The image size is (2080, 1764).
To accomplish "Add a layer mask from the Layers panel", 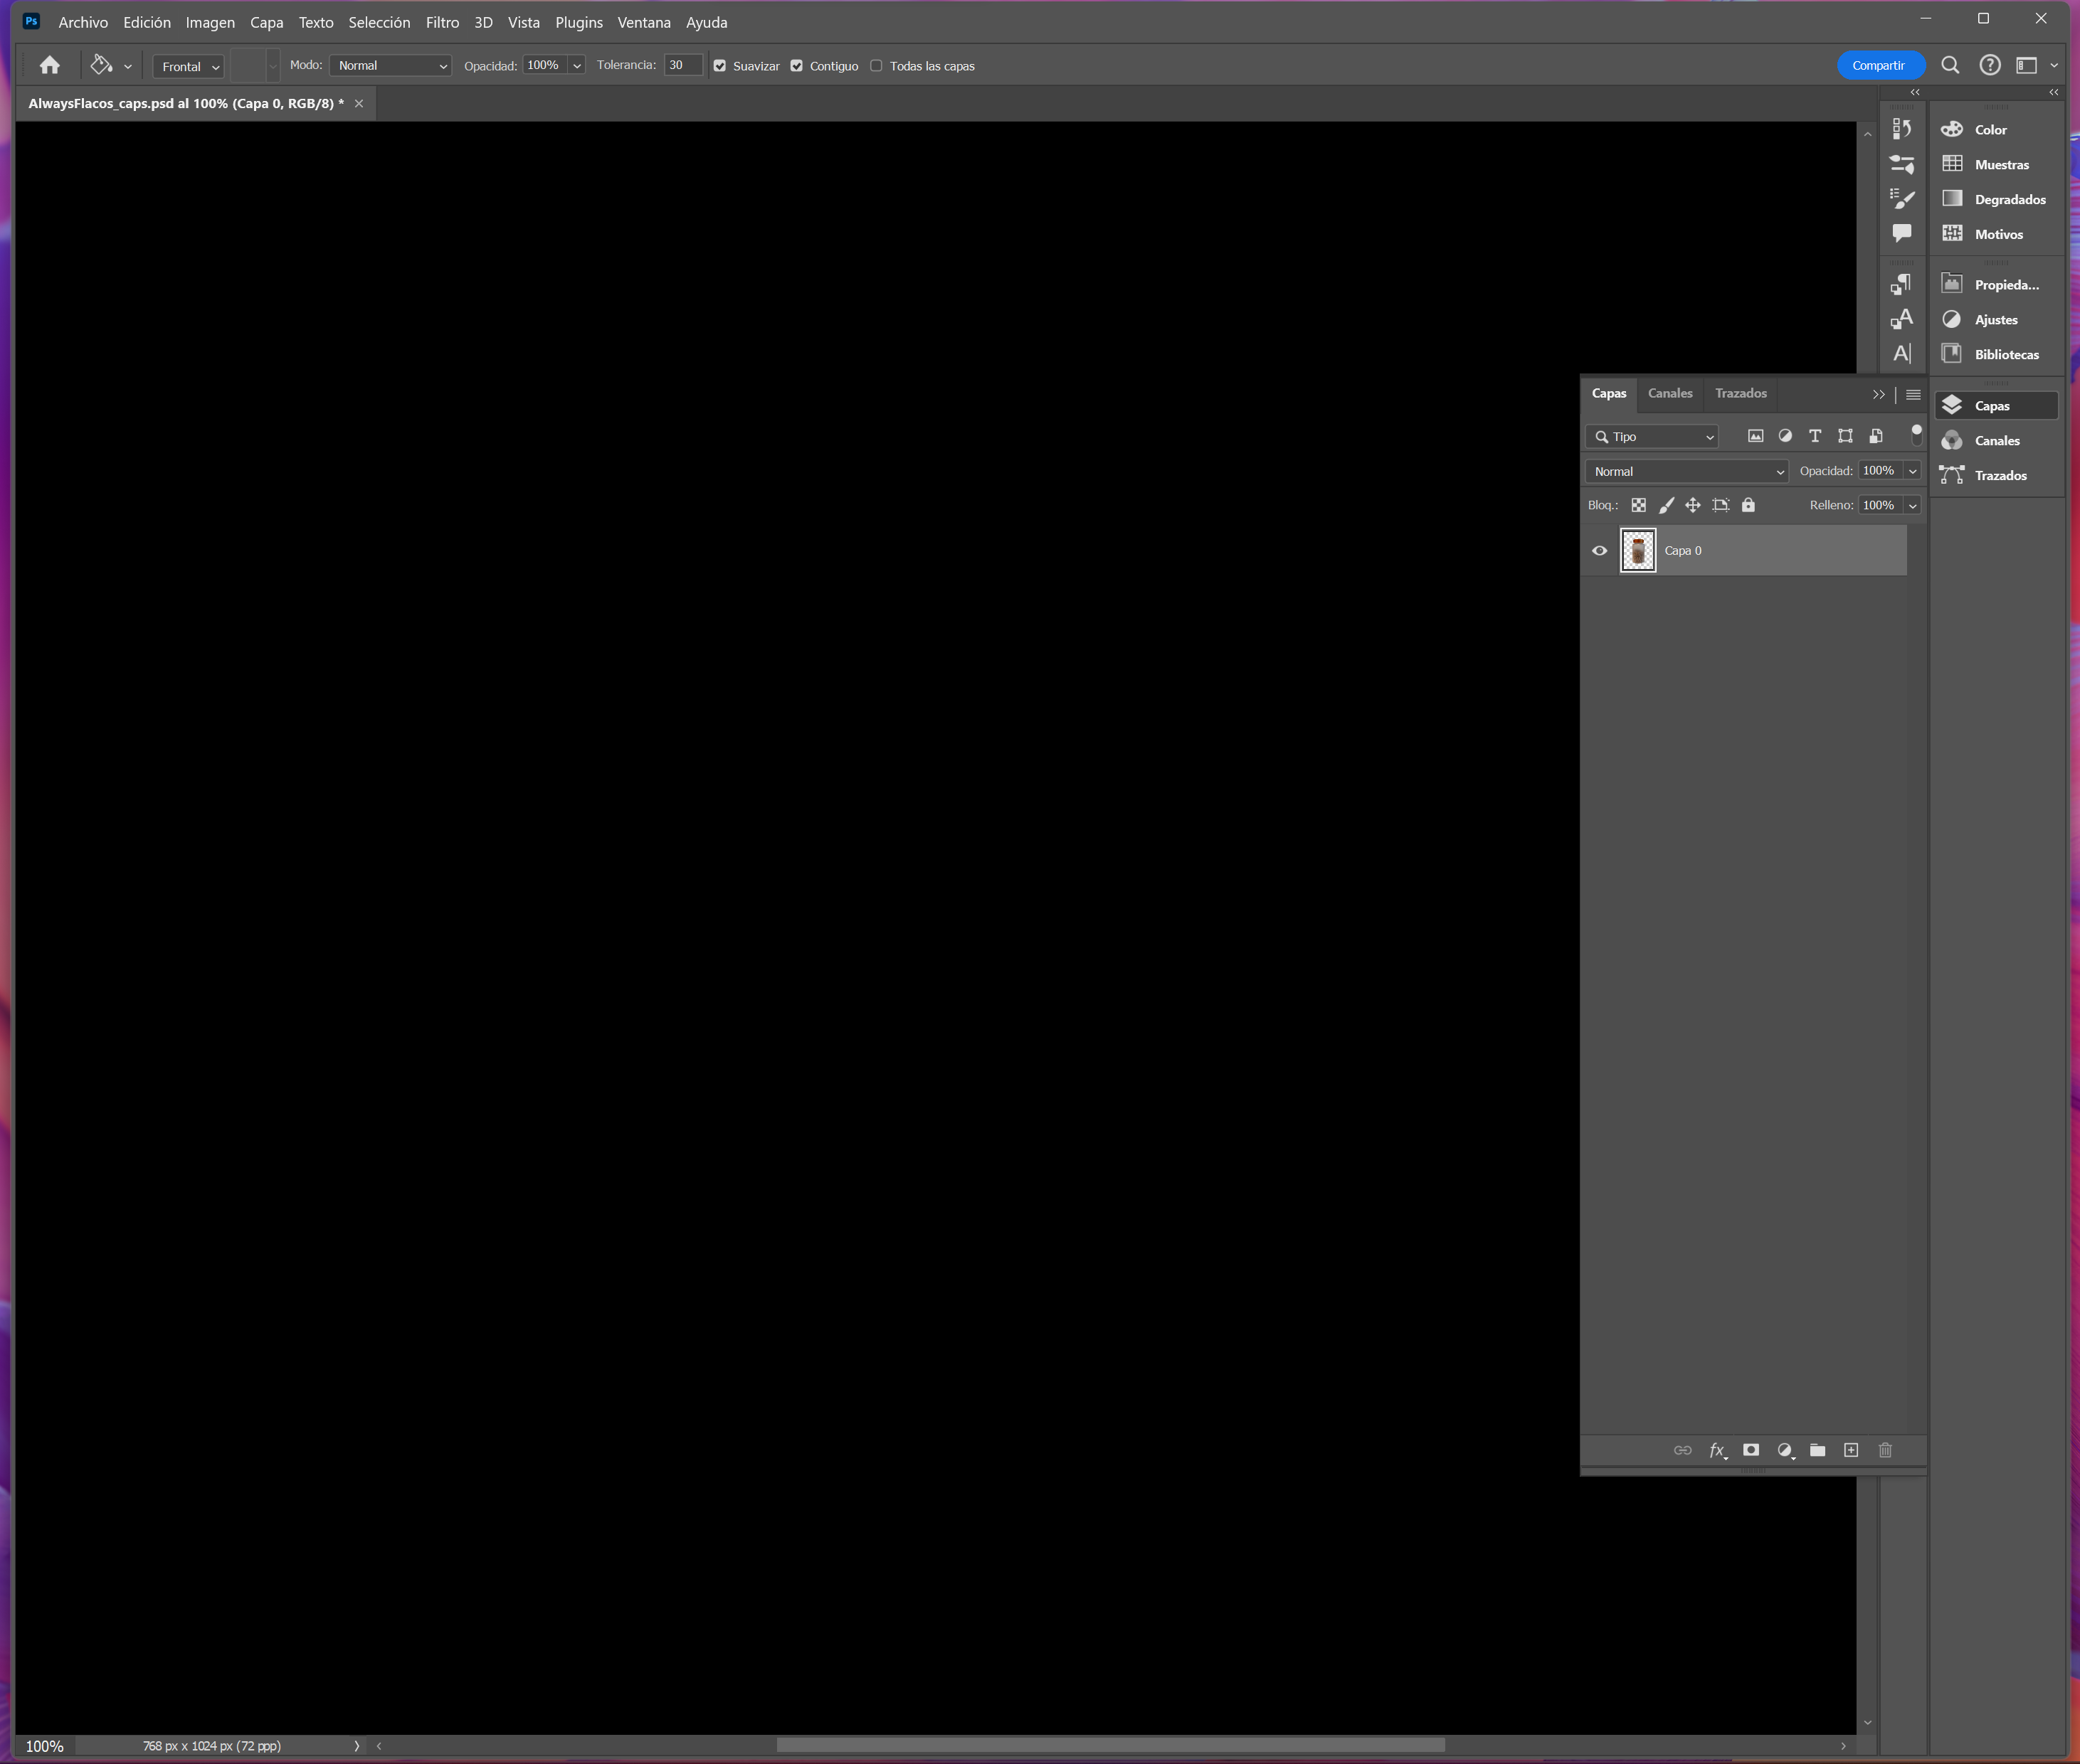I will pos(1751,1450).
